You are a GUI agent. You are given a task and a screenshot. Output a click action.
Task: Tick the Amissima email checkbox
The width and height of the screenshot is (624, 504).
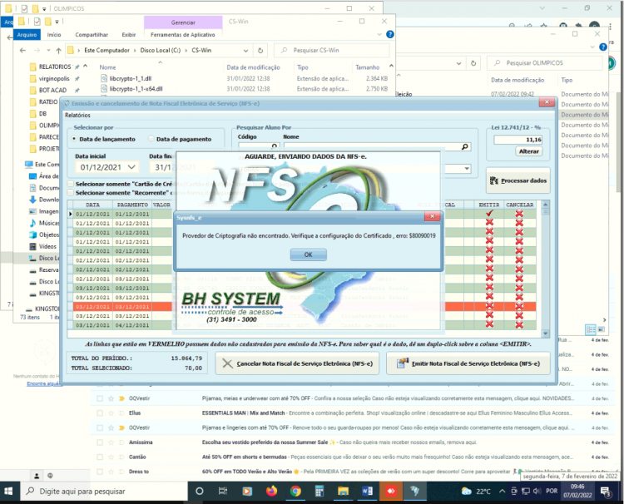coord(100,442)
